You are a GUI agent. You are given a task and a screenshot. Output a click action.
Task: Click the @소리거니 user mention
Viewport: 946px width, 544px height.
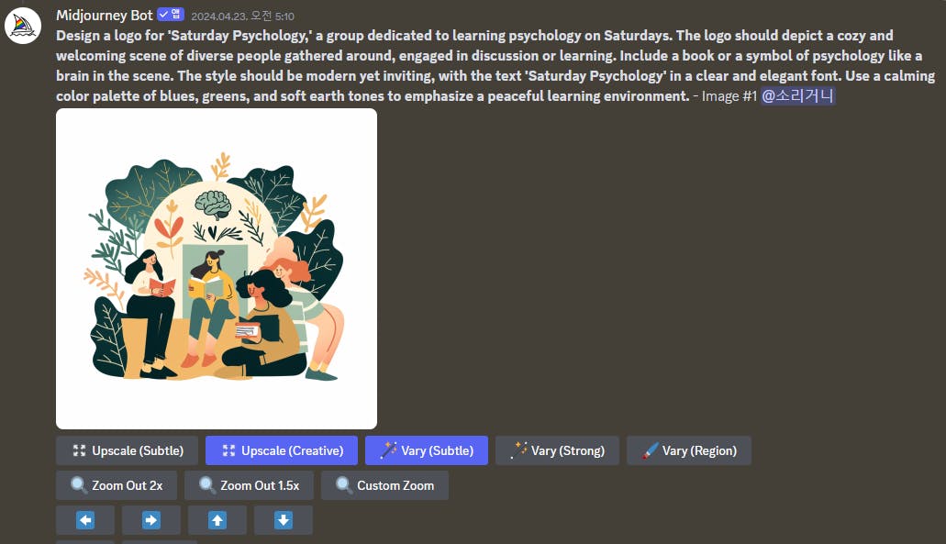pos(797,95)
